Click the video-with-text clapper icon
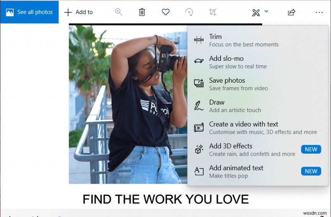The height and width of the screenshot is (217, 331). [199, 127]
